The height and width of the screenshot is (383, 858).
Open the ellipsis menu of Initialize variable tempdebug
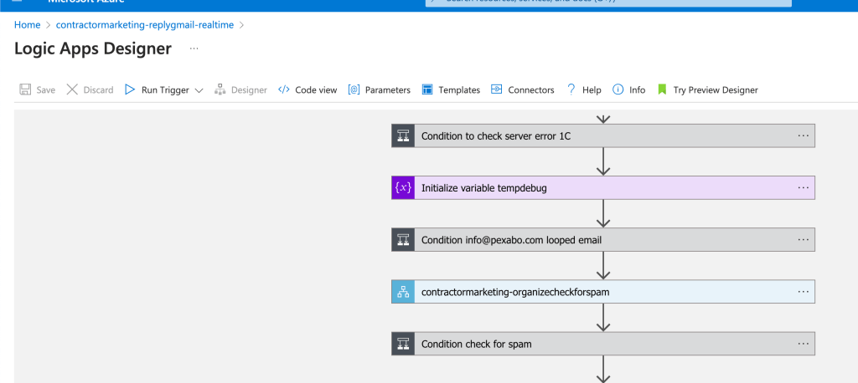[x=803, y=187]
